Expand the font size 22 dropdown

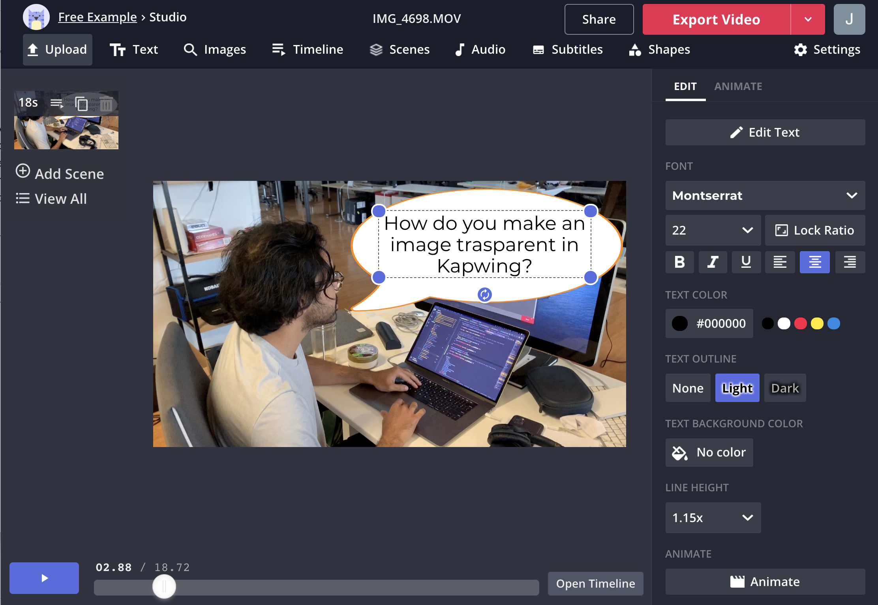pos(713,230)
